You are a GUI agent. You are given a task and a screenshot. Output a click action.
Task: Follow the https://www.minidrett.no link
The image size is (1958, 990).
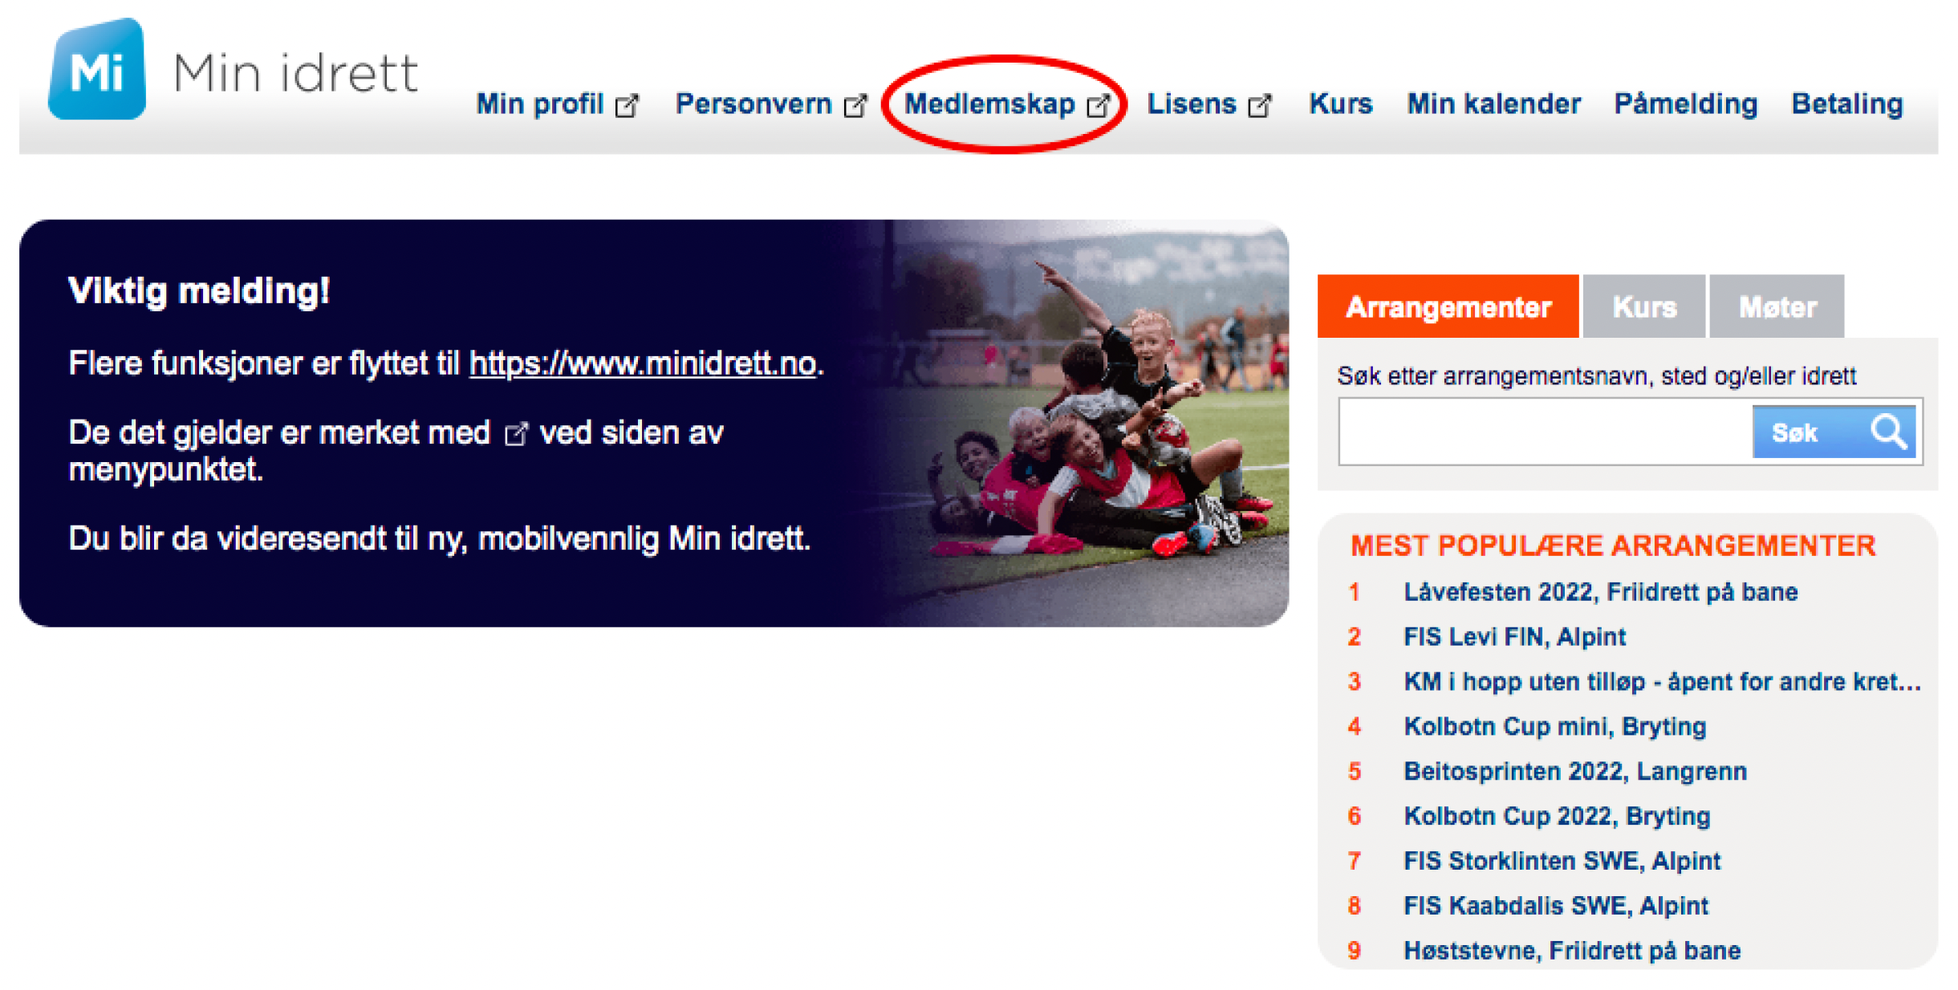coord(643,363)
